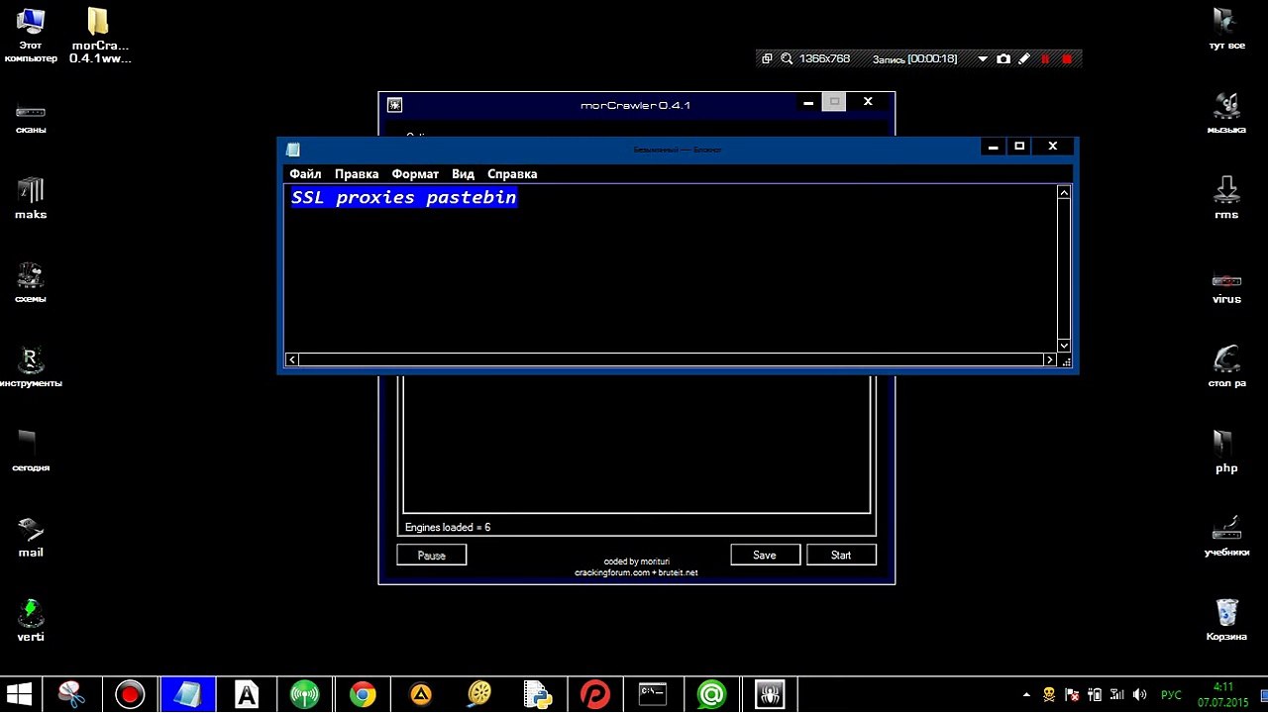1268x713 pixels.
Task: Click the morCrawler title bar icon
Action: (394, 105)
